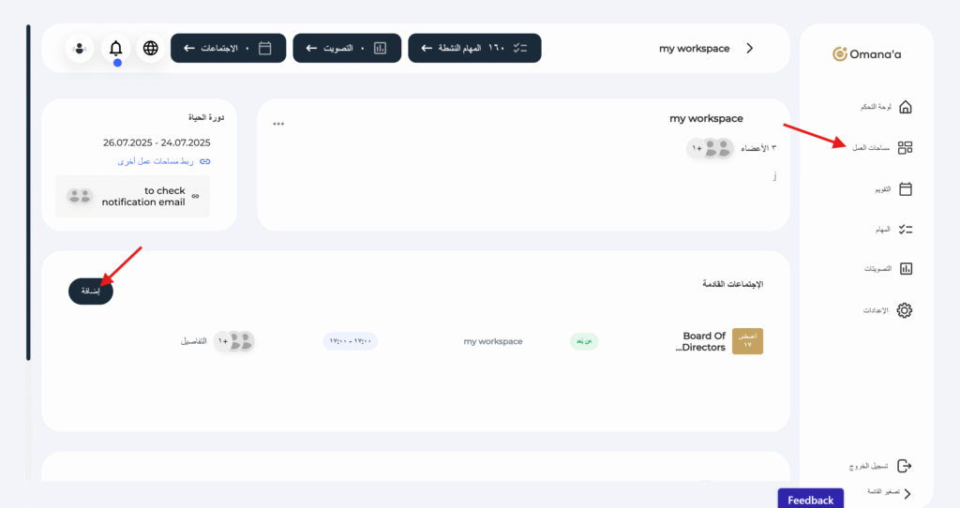Image resolution: width=960 pixels, height=508 pixels.
Task: Click link to connect other workspaces
Action: (x=163, y=161)
